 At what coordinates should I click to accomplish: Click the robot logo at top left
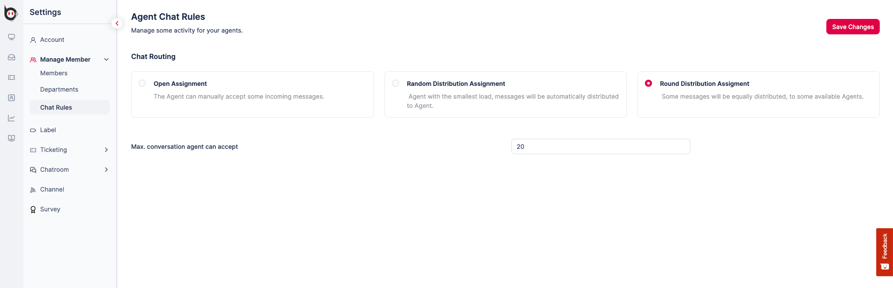click(11, 14)
